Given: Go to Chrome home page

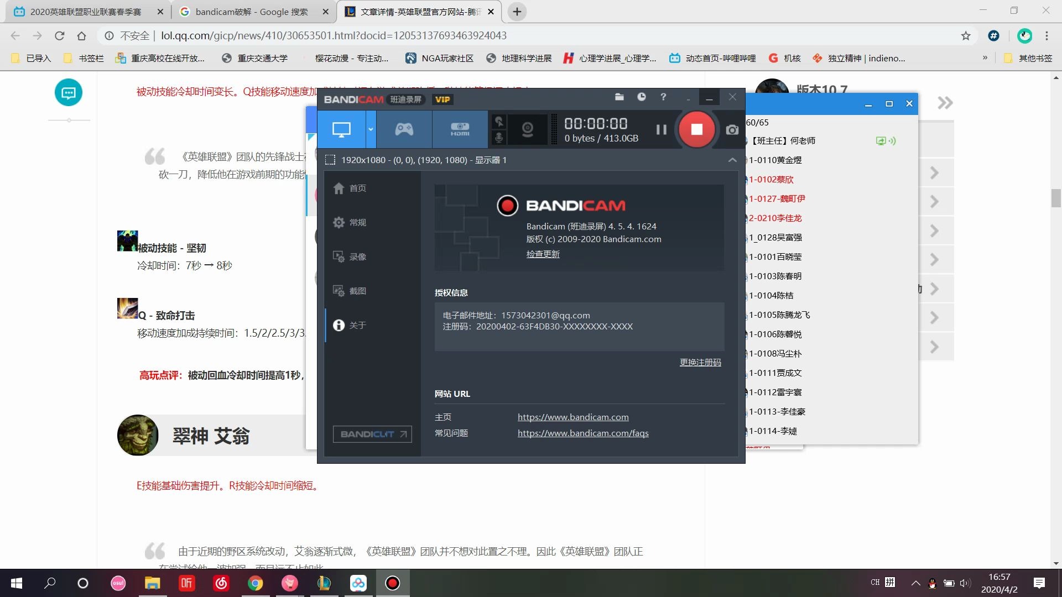Looking at the screenshot, I should click(81, 36).
